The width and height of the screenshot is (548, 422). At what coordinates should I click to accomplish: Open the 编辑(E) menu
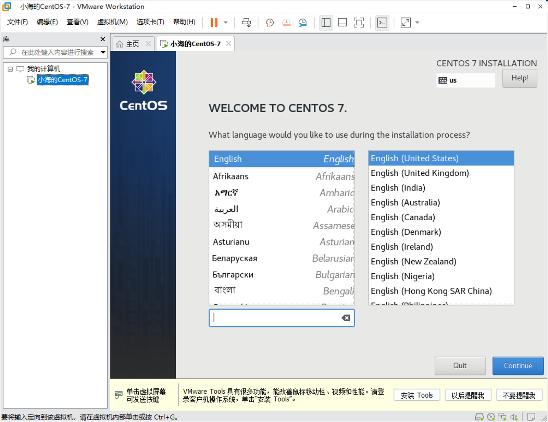click(47, 22)
